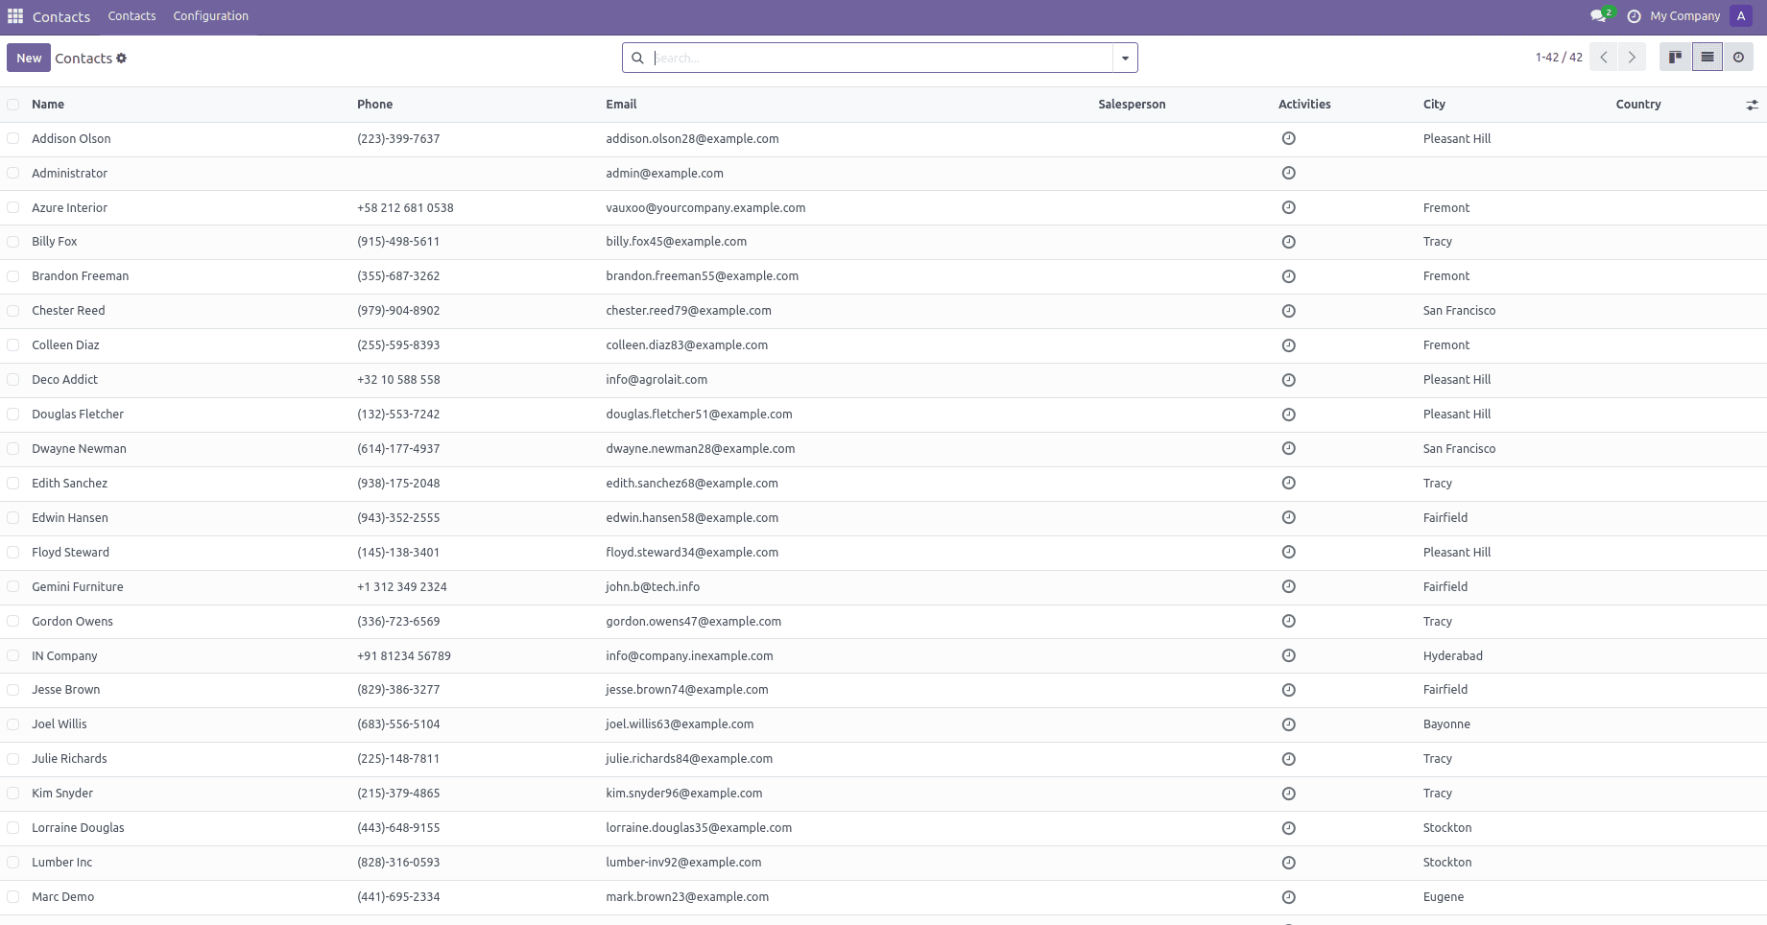Expand the search filters dropdown arrow
Screen dimensions: 1767x925
(1124, 58)
